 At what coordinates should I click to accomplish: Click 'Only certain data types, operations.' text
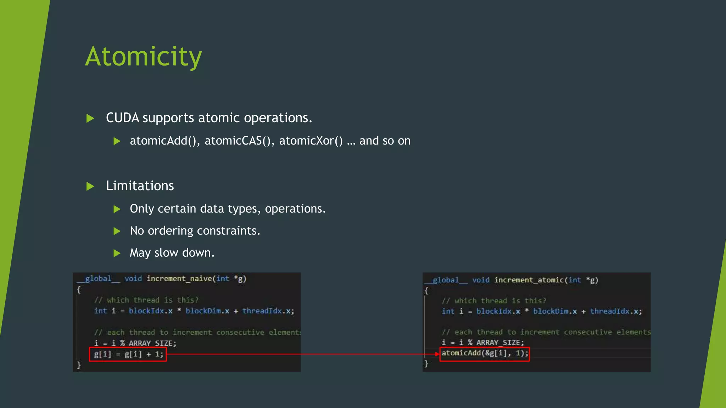pyautogui.click(x=228, y=209)
